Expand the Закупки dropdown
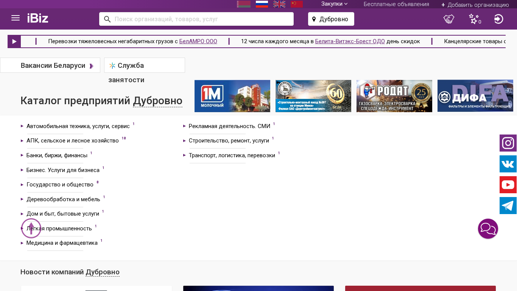Viewport: 517px width, 291px height. (x=334, y=4)
